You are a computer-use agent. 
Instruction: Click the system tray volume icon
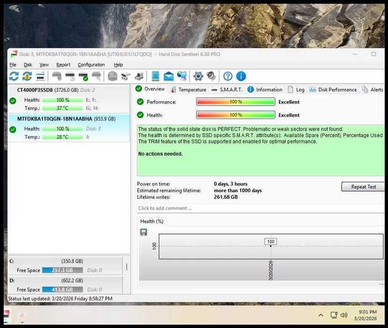pos(344,315)
